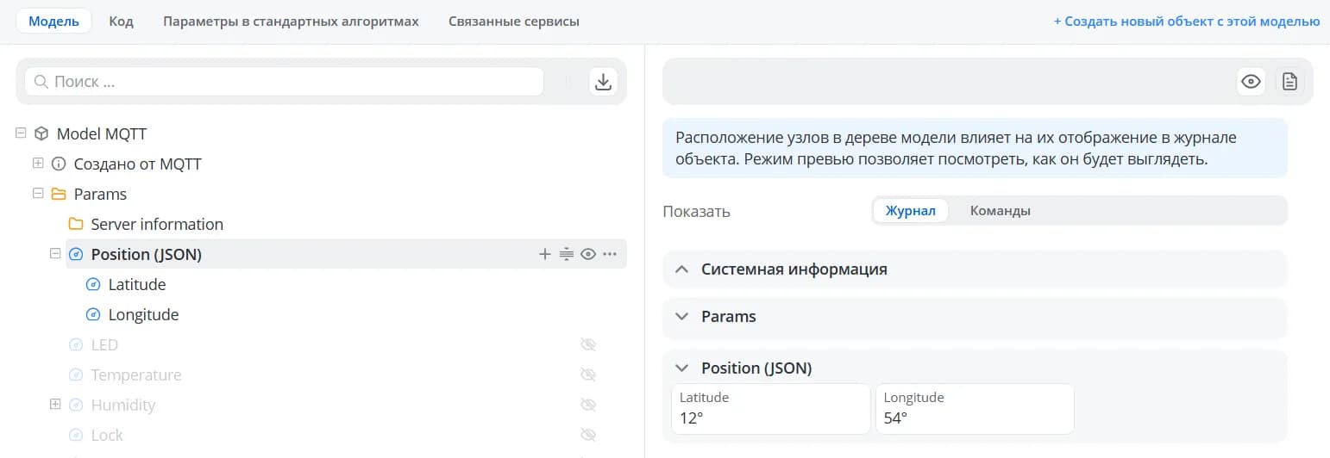Select the Lock tree label

[107, 435]
